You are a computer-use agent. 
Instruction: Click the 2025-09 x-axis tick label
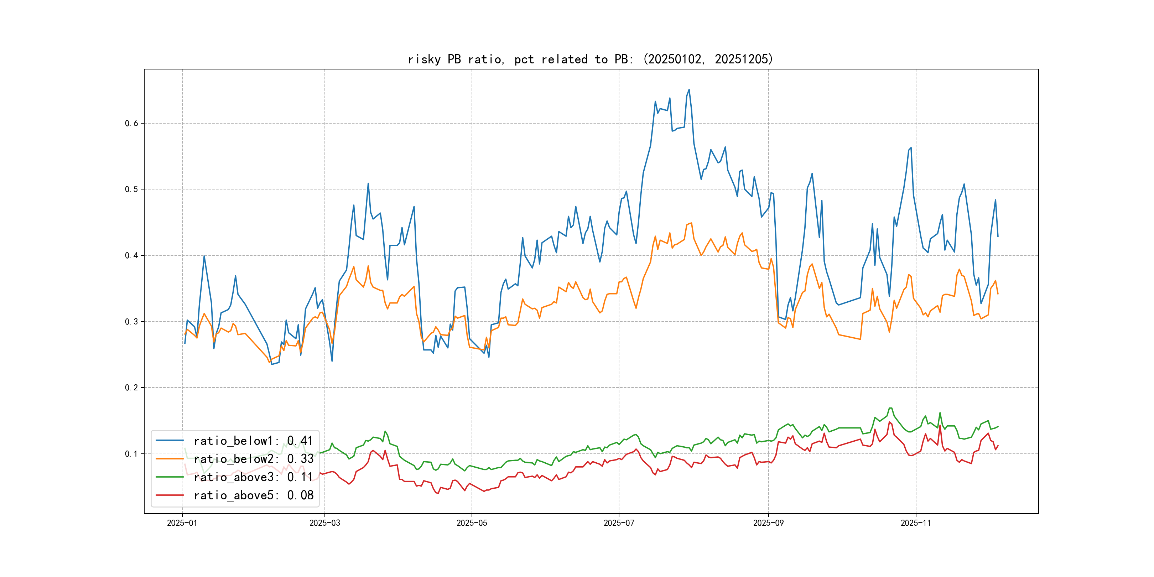768,523
